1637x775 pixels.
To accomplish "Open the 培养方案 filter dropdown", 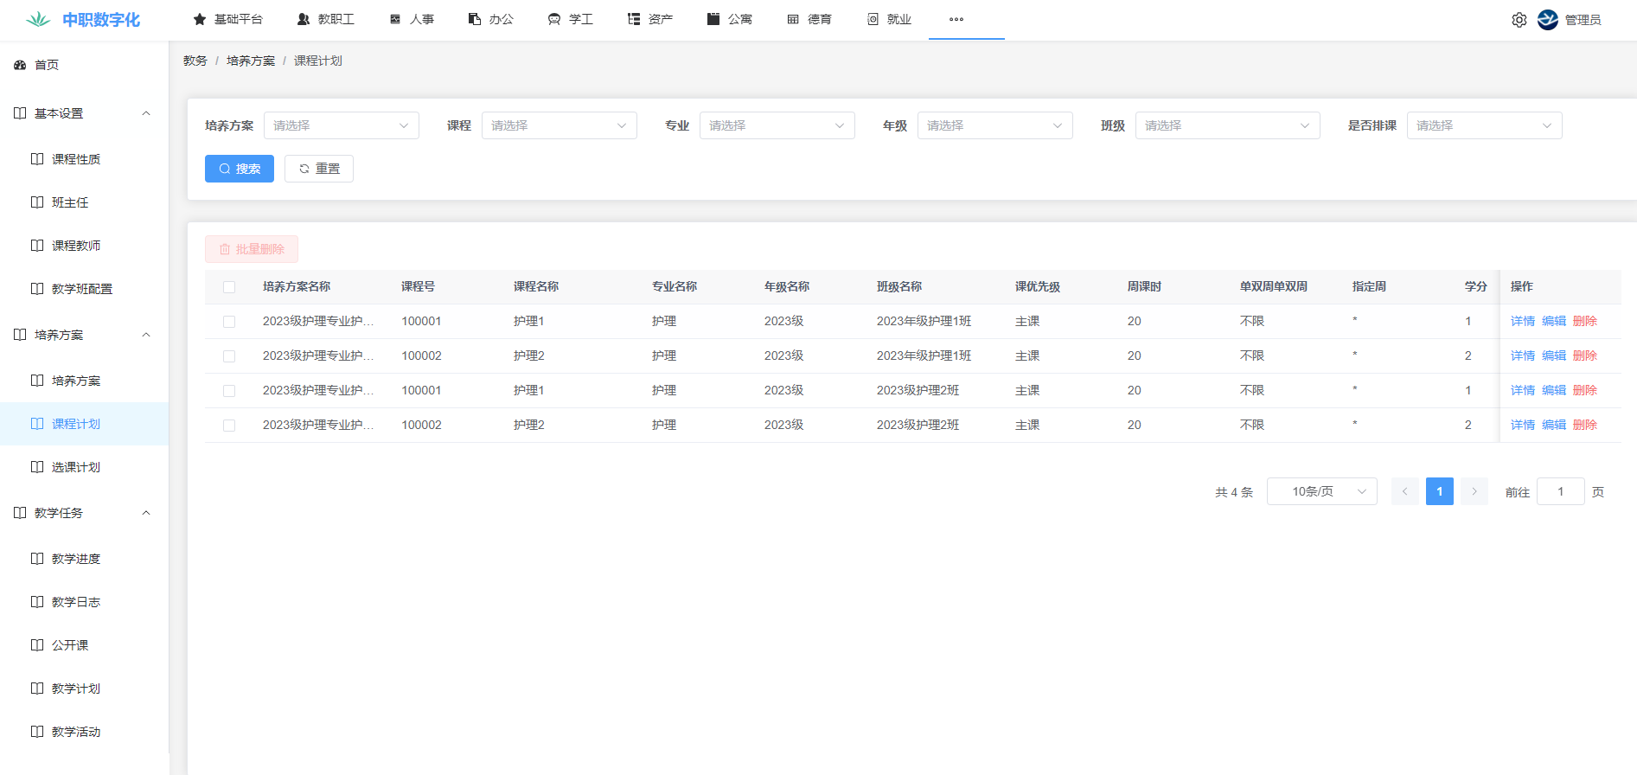I will 341,125.
